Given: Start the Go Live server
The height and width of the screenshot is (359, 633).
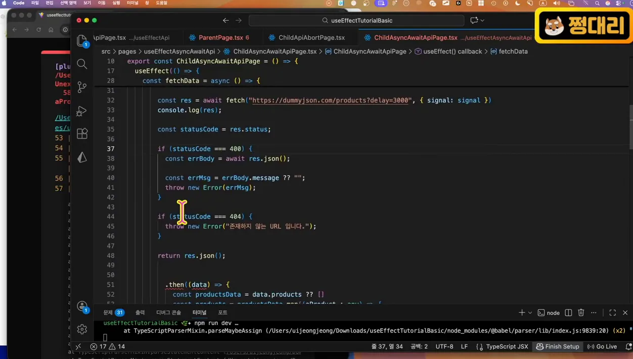Looking at the screenshot, I should [x=602, y=346].
